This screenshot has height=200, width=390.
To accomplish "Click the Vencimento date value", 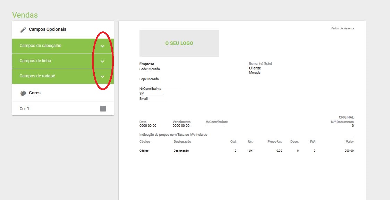I will 181,126.
